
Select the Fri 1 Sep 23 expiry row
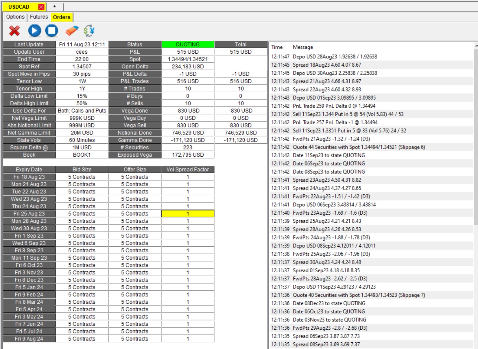click(29, 236)
